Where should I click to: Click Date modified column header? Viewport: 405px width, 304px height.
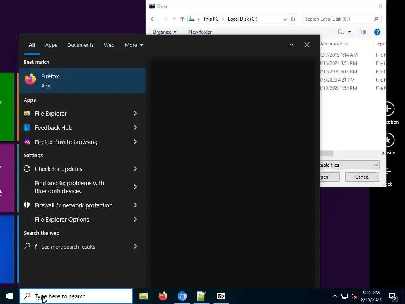tap(334, 44)
